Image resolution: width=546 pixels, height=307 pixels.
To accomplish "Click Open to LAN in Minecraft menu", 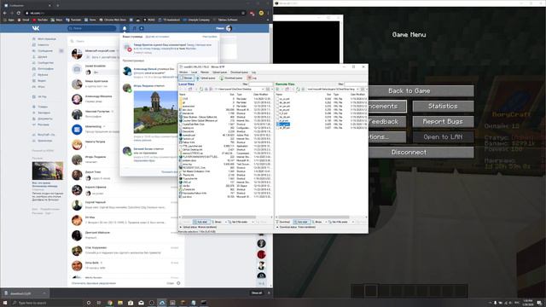I will 443,136.
